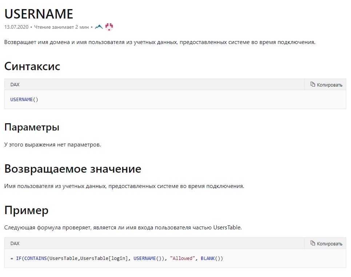Click the BLANK function in the example code

(x=208, y=258)
